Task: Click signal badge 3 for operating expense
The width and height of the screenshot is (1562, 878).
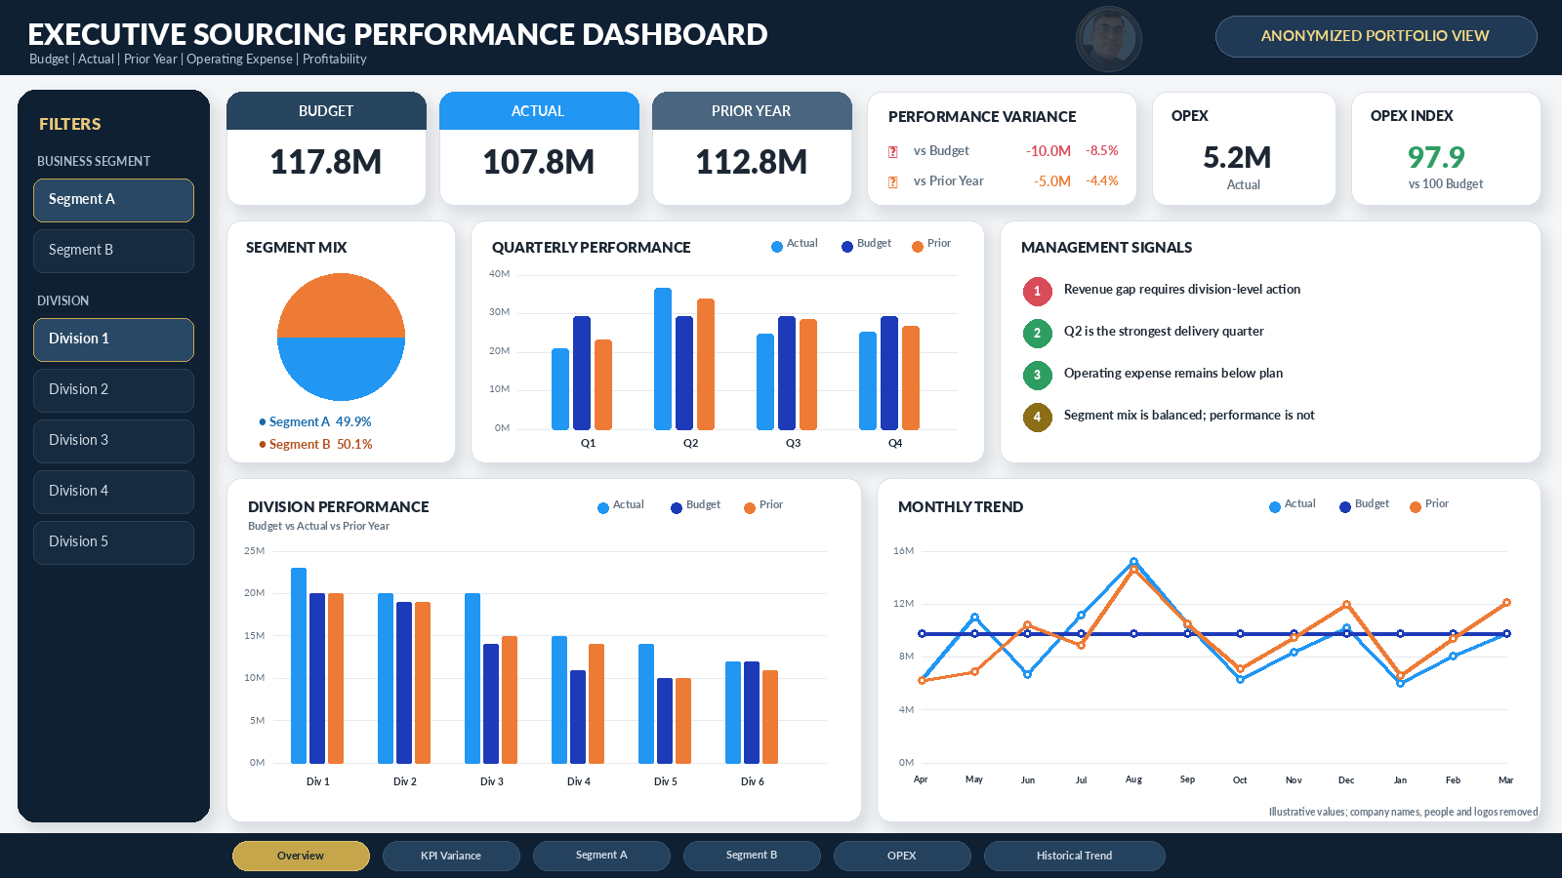Action: (x=1037, y=375)
